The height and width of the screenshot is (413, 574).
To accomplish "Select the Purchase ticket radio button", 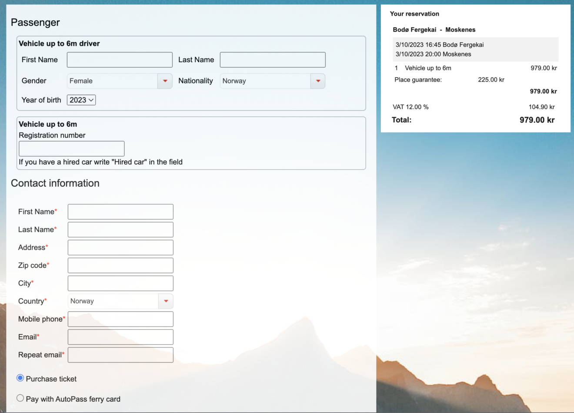I will click(20, 378).
